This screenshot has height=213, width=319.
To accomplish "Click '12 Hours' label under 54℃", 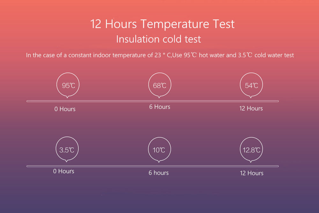I will pos(251,108).
